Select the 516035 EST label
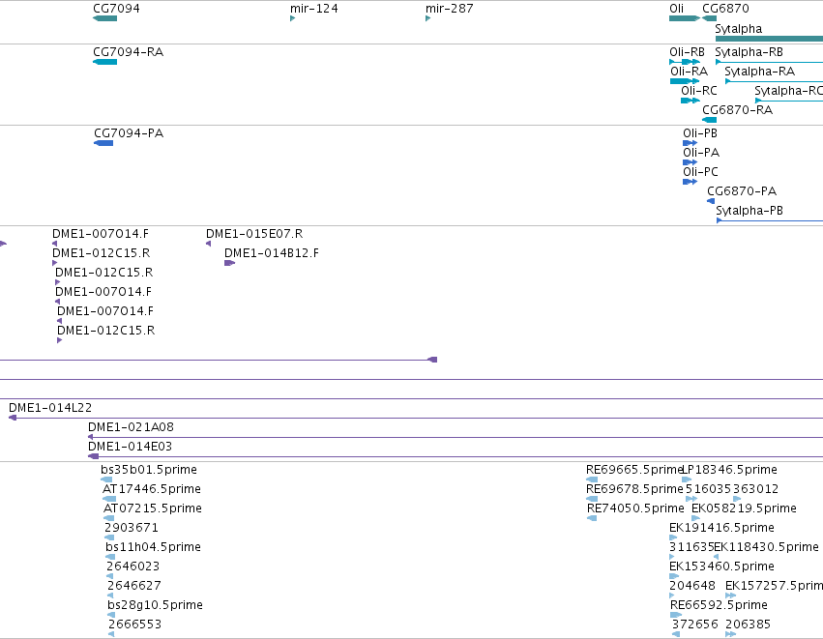This screenshot has height=639, width=823. tap(708, 489)
